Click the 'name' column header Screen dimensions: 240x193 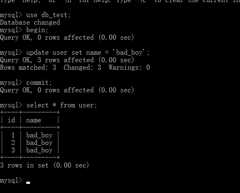(x=34, y=120)
